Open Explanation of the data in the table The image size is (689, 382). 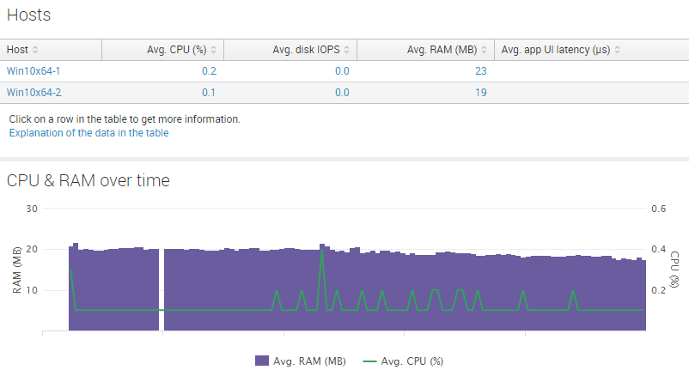tap(88, 133)
